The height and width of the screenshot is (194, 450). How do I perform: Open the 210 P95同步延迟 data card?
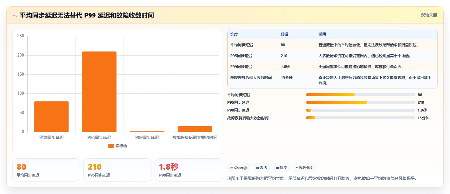[x=118, y=170]
